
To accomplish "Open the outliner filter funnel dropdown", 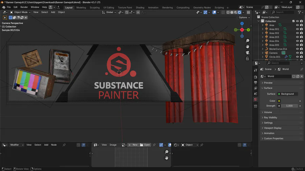I will coord(300,12).
